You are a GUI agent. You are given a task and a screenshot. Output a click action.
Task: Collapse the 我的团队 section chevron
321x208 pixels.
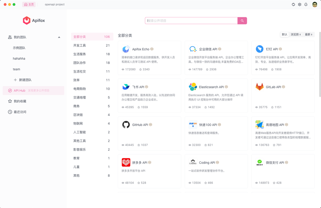point(59,37)
